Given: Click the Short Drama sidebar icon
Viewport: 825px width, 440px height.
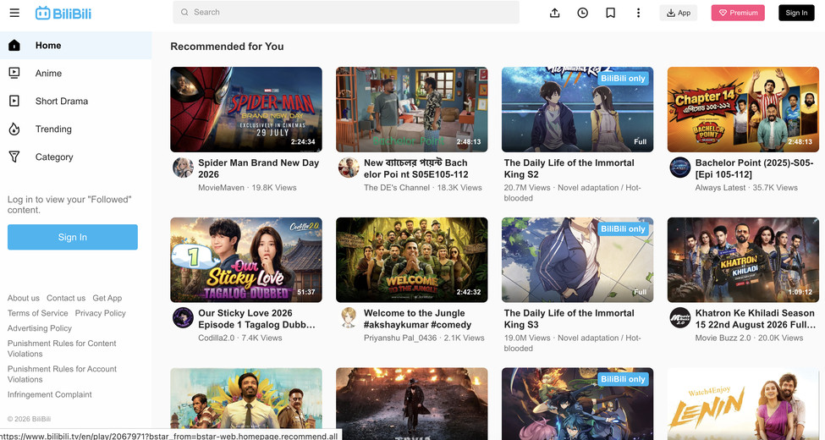Looking at the screenshot, I should click(x=14, y=101).
